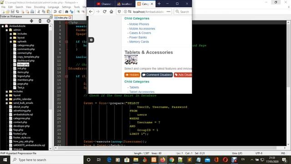This screenshot has width=291, height=164.
Task: Click the Save icon in Notepad++ toolbar
Action: point(12,11)
